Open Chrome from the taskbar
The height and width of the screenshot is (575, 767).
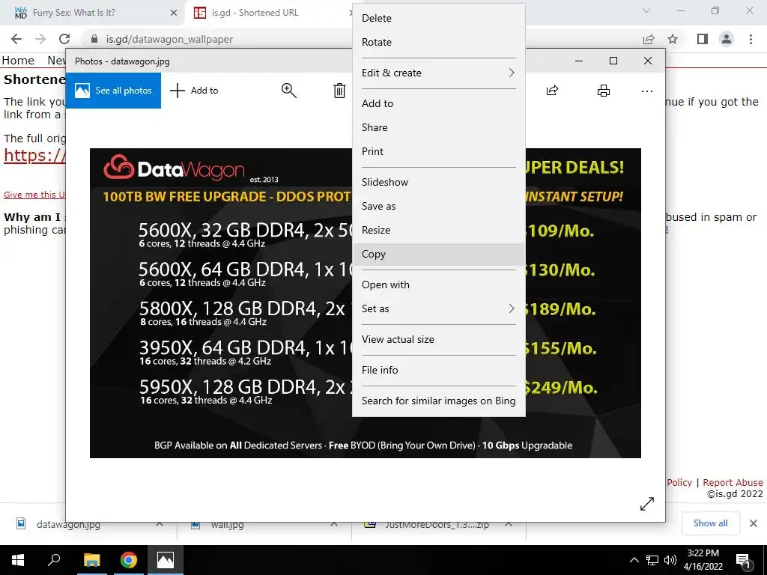pos(129,560)
